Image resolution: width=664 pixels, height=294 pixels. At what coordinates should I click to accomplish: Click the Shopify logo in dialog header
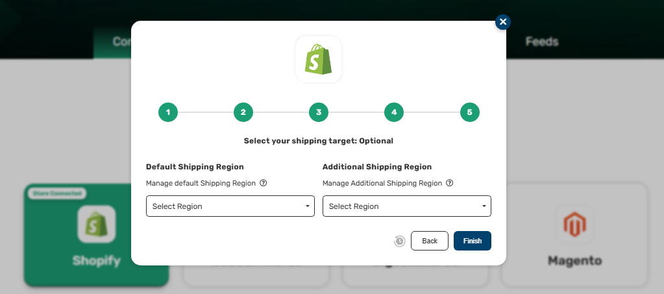coord(319,59)
